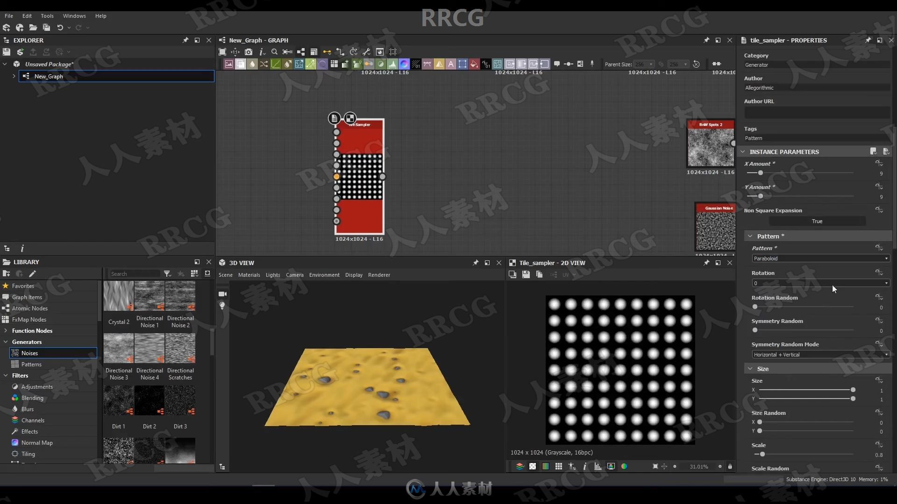Open the Tools menu in menu bar

click(47, 15)
